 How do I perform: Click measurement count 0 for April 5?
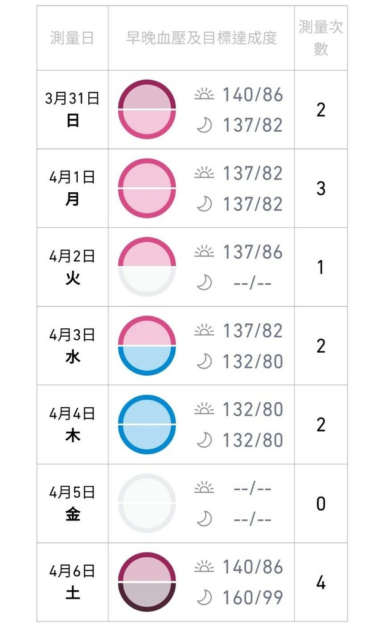tap(320, 504)
